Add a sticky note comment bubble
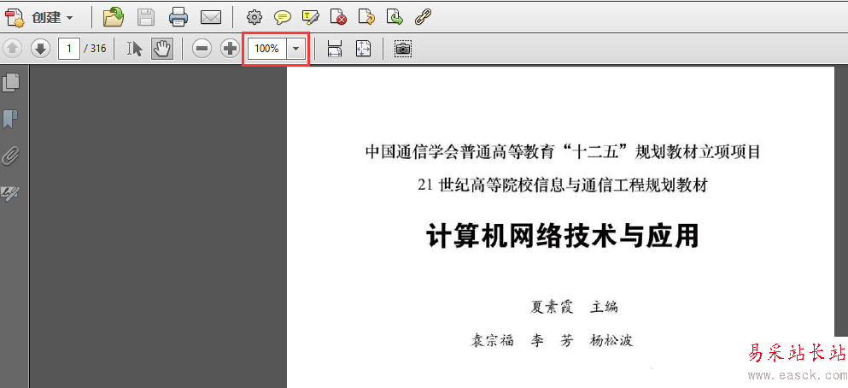This screenshot has width=848, height=388. (x=282, y=18)
